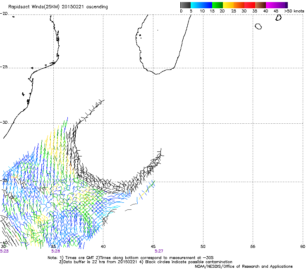
Task: Click the purple '5:26' time label
Action: click(x=56, y=251)
